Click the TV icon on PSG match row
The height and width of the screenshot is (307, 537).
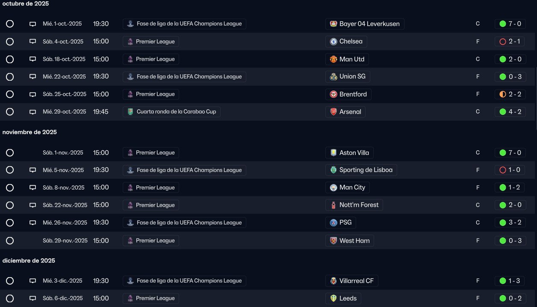coord(32,222)
